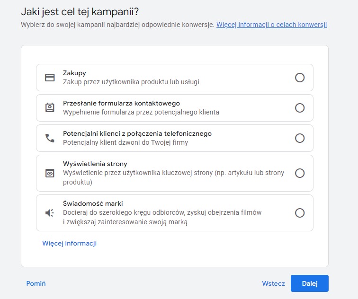Click the Świadomość marki option description text
The width and height of the screenshot is (358, 299).
[x=162, y=217]
